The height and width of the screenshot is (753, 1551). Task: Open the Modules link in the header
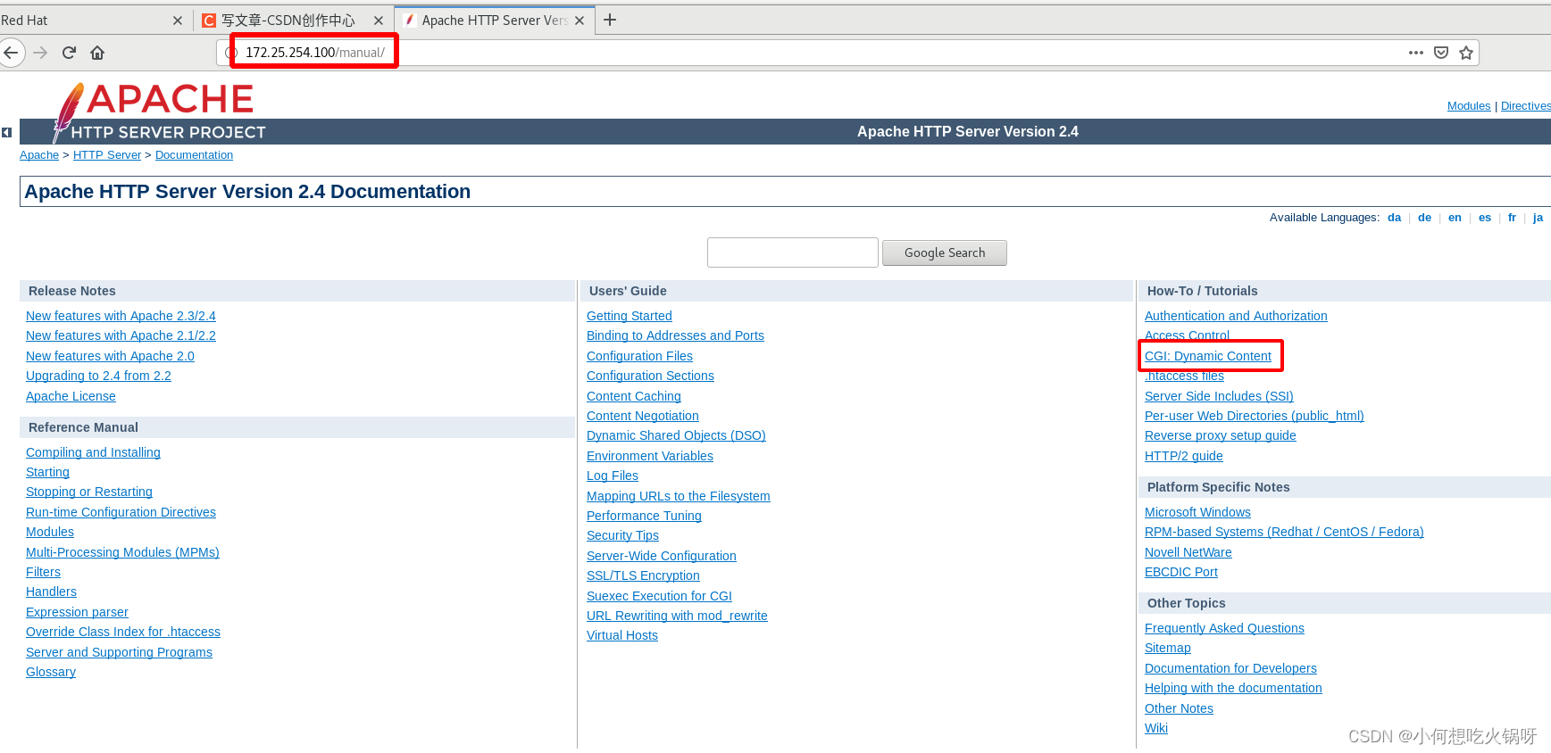(x=1469, y=106)
